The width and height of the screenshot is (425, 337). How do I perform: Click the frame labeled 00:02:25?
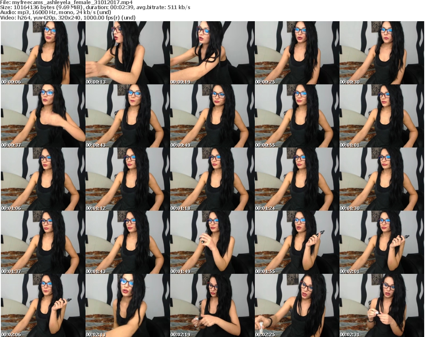click(297, 305)
